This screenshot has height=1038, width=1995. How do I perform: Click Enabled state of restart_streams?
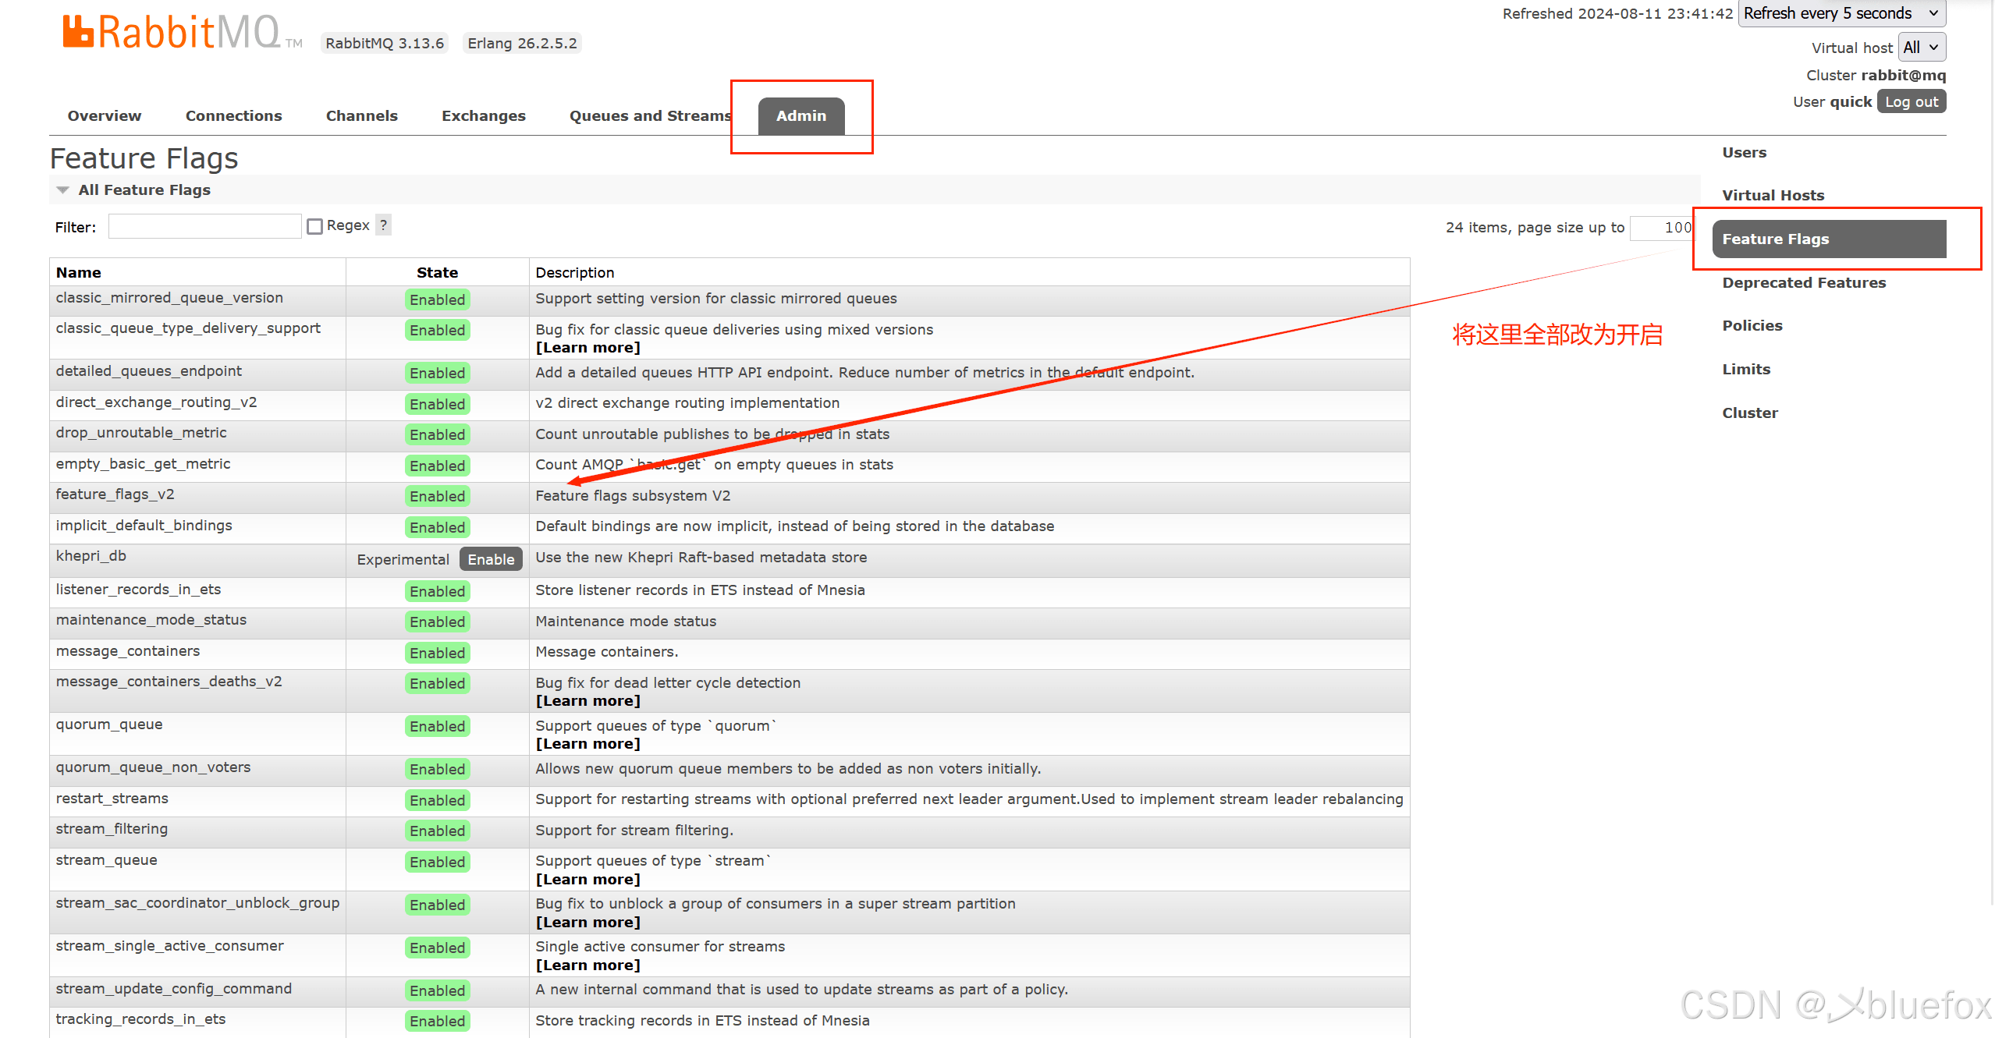click(437, 800)
